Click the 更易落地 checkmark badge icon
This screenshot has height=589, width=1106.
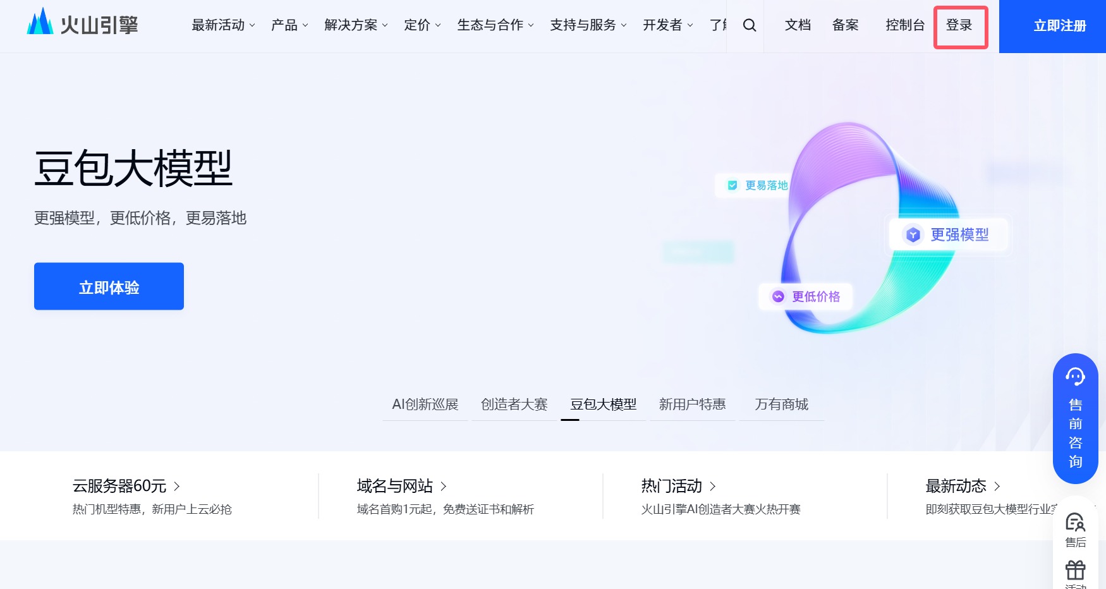[x=732, y=185]
